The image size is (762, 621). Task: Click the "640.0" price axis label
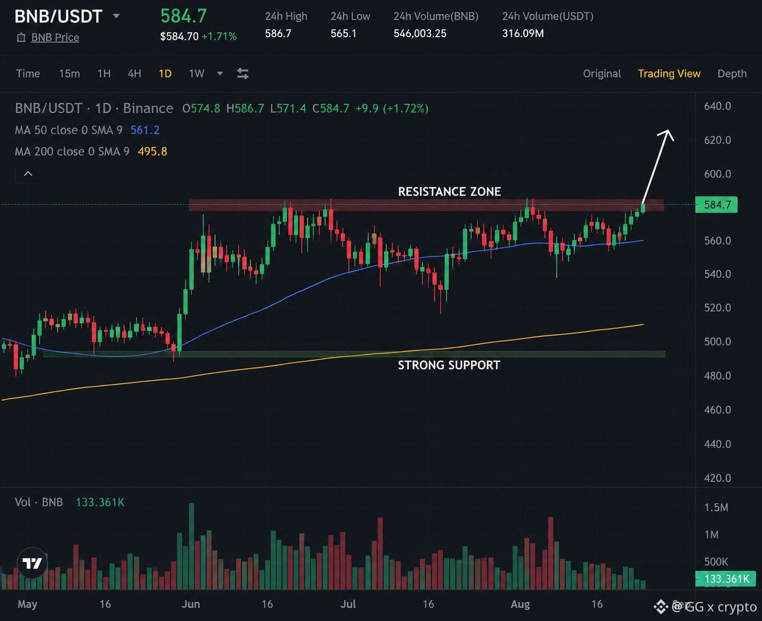pyautogui.click(x=718, y=106)
